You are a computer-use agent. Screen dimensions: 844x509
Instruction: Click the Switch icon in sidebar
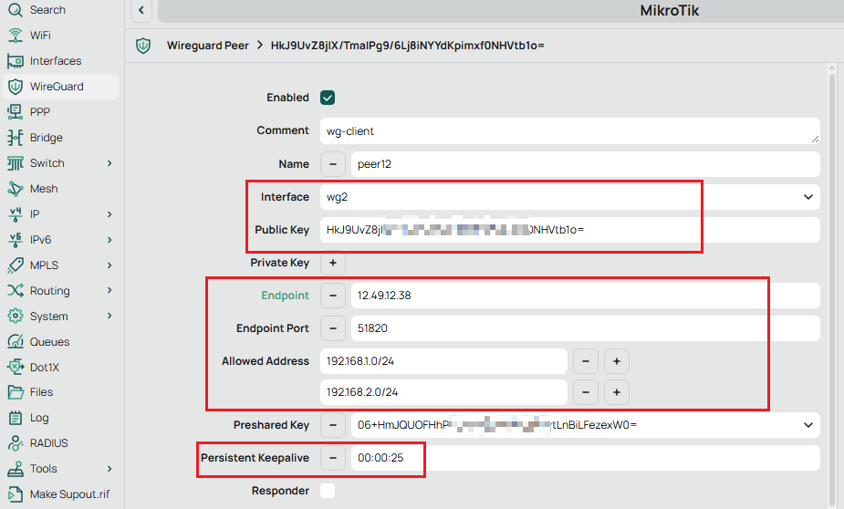point(16,163)
